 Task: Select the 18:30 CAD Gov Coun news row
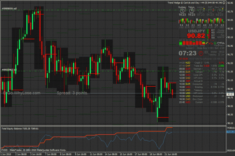tap(202, 99)
